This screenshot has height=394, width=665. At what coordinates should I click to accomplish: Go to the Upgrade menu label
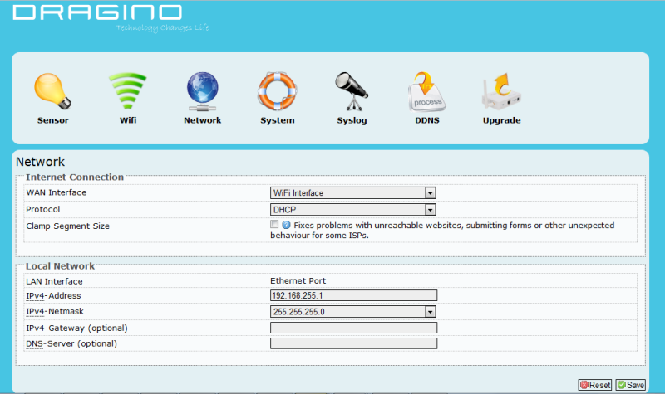pyautogui.click(x=501, y=120)
